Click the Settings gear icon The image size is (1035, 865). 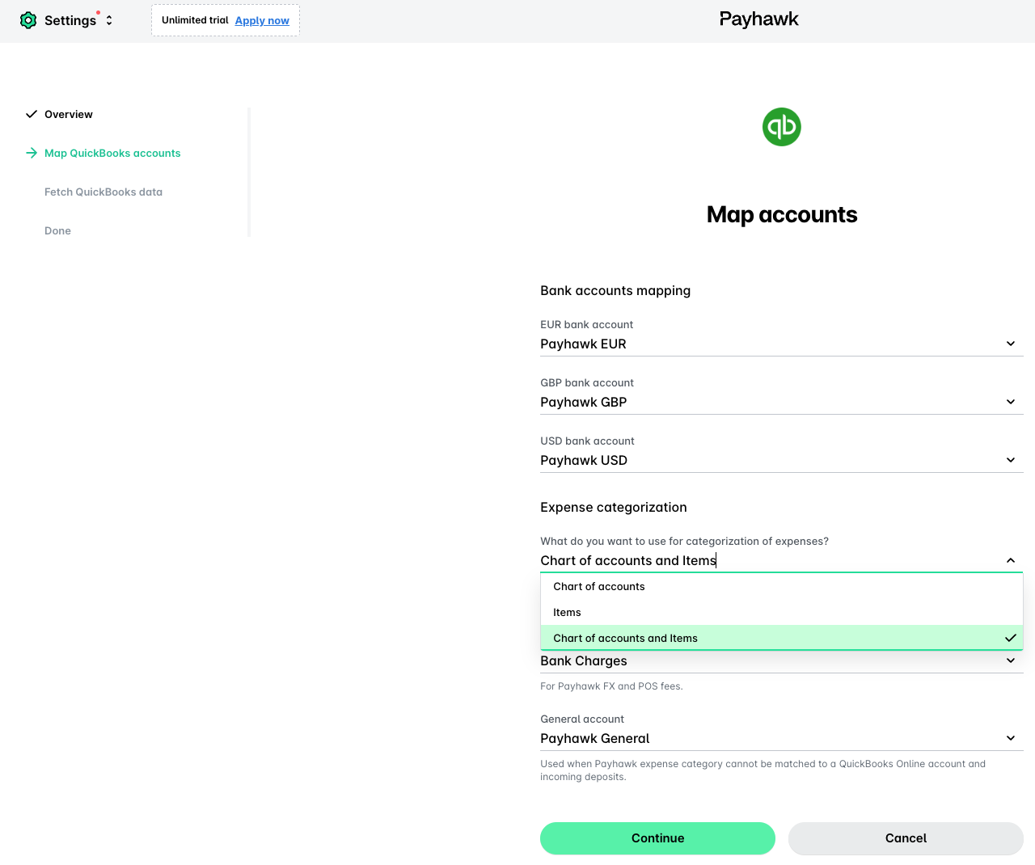pyautogui.click(x=28, y=20)
